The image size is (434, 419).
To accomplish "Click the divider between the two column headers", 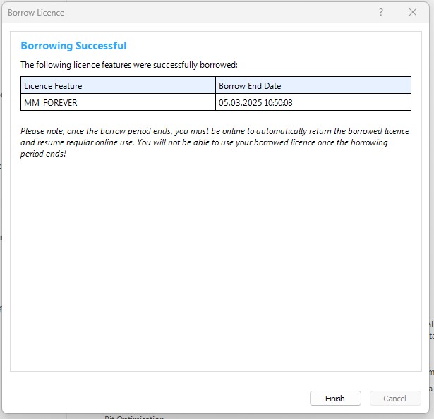I will 215,86.
